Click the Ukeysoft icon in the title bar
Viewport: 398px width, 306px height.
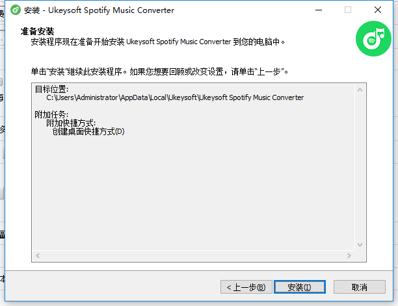[x=14, y=10]
